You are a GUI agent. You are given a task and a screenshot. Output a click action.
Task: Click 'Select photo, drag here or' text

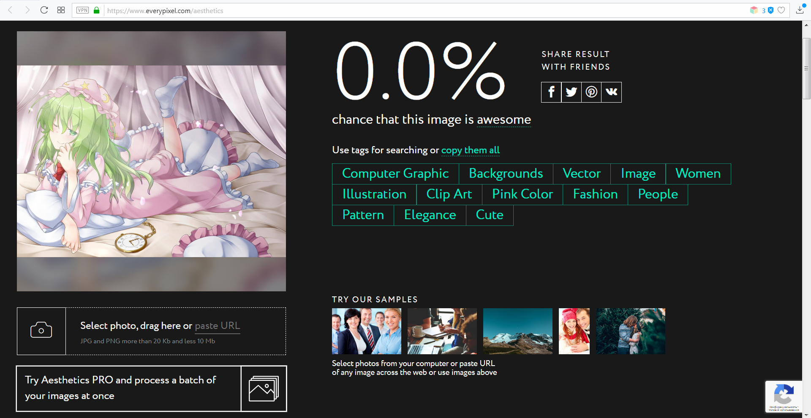[x=136, y=326]
